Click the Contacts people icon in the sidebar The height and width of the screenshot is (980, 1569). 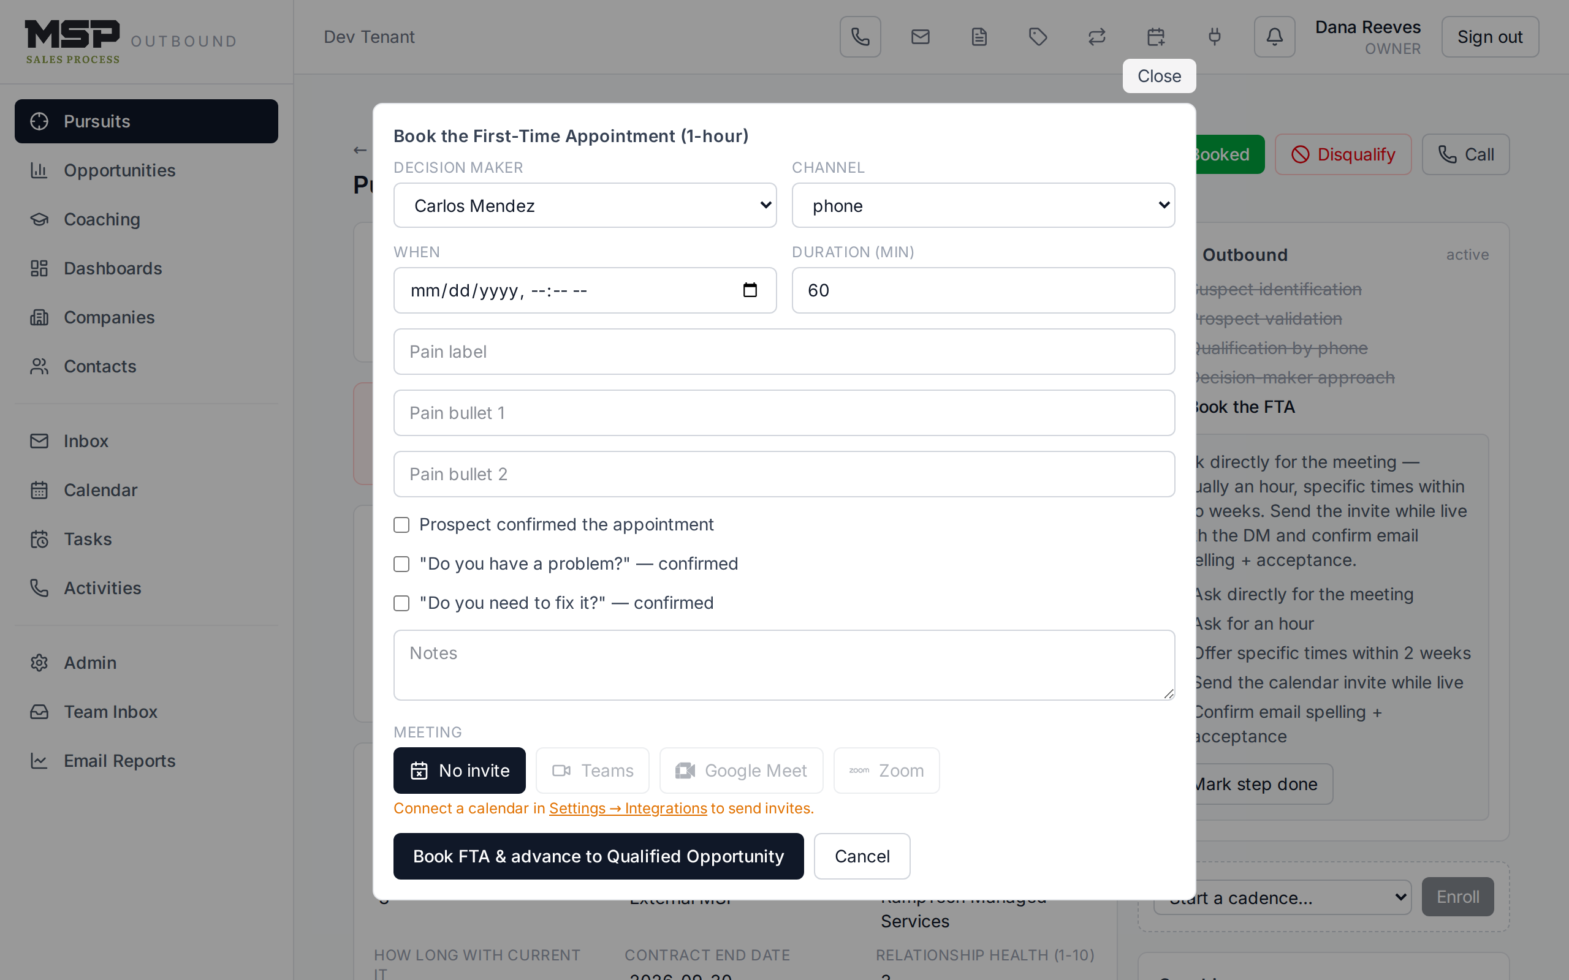[40, 366]
